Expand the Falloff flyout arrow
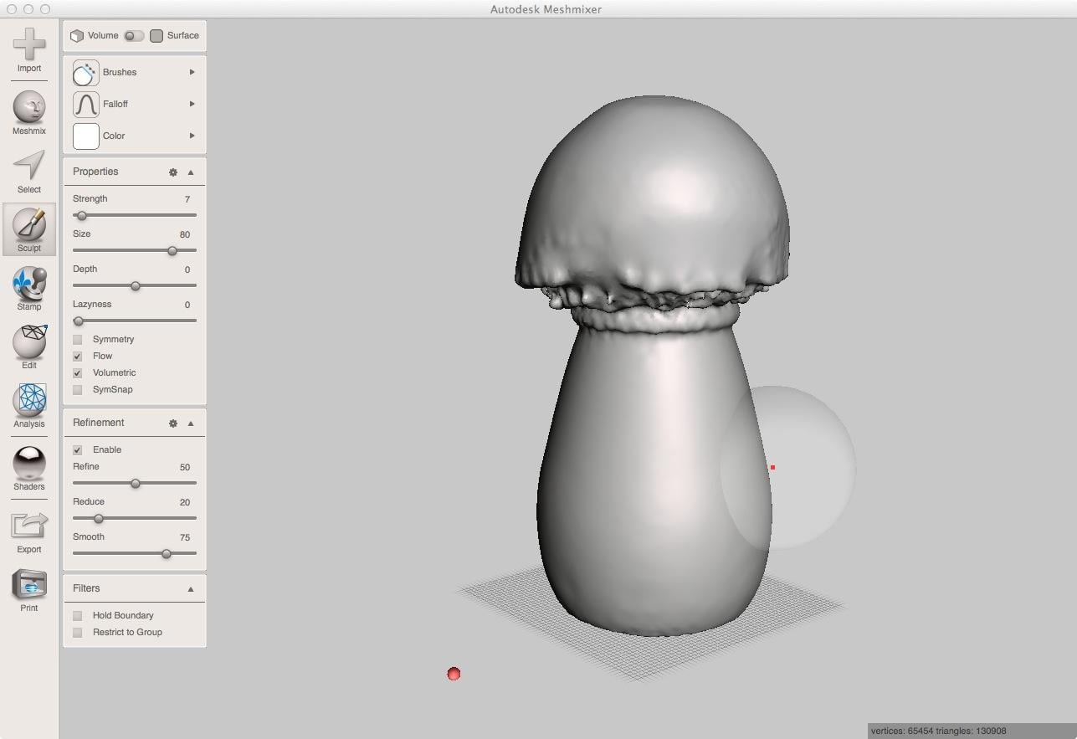Screen dimensions: 1077x739 click(x=192, y=104)
